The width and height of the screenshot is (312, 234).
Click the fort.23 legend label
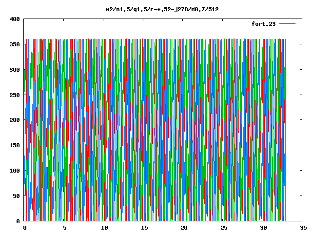264,24
